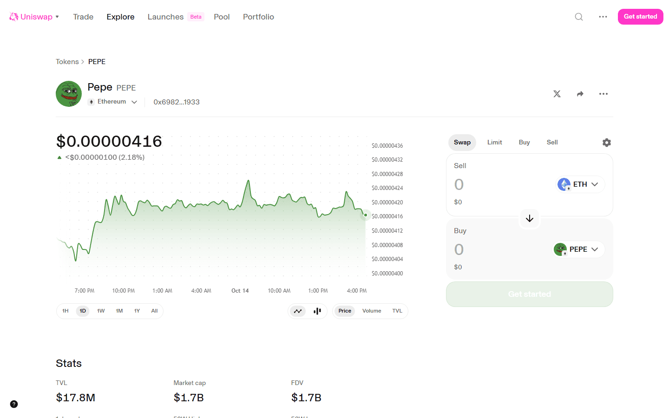The height and width of the screenshot is (418, 669).
Task: Show Volume chart data
Action: (372, 311)
